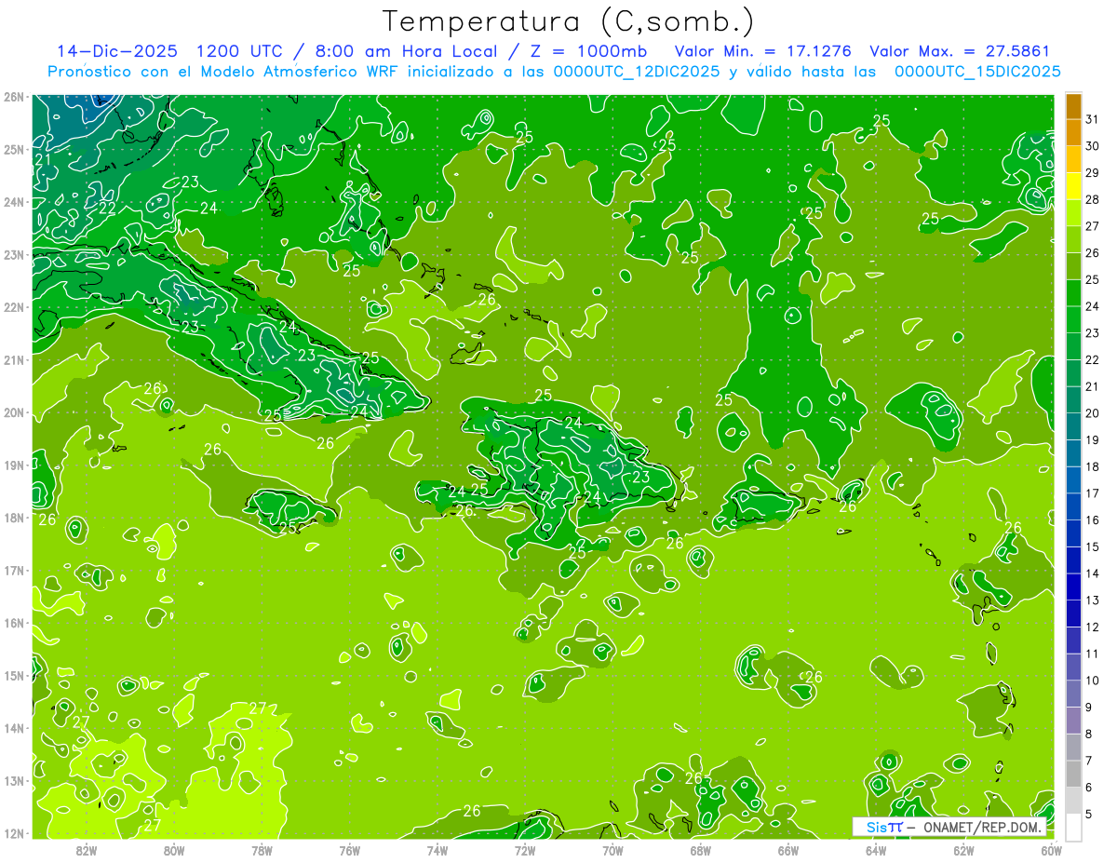Click the '62W' longitude axis label

point(963,851)
